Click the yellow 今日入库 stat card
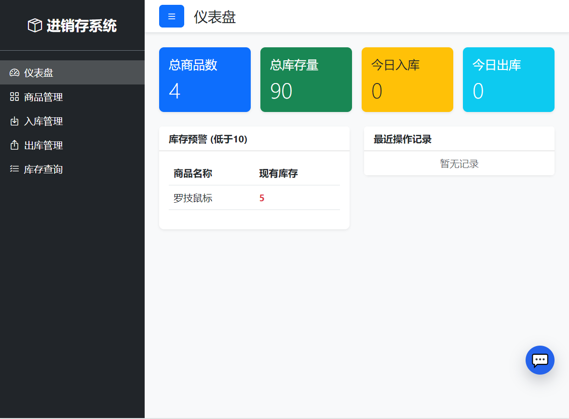The height and width of the screenshot is (419, 569). [407, 79]
